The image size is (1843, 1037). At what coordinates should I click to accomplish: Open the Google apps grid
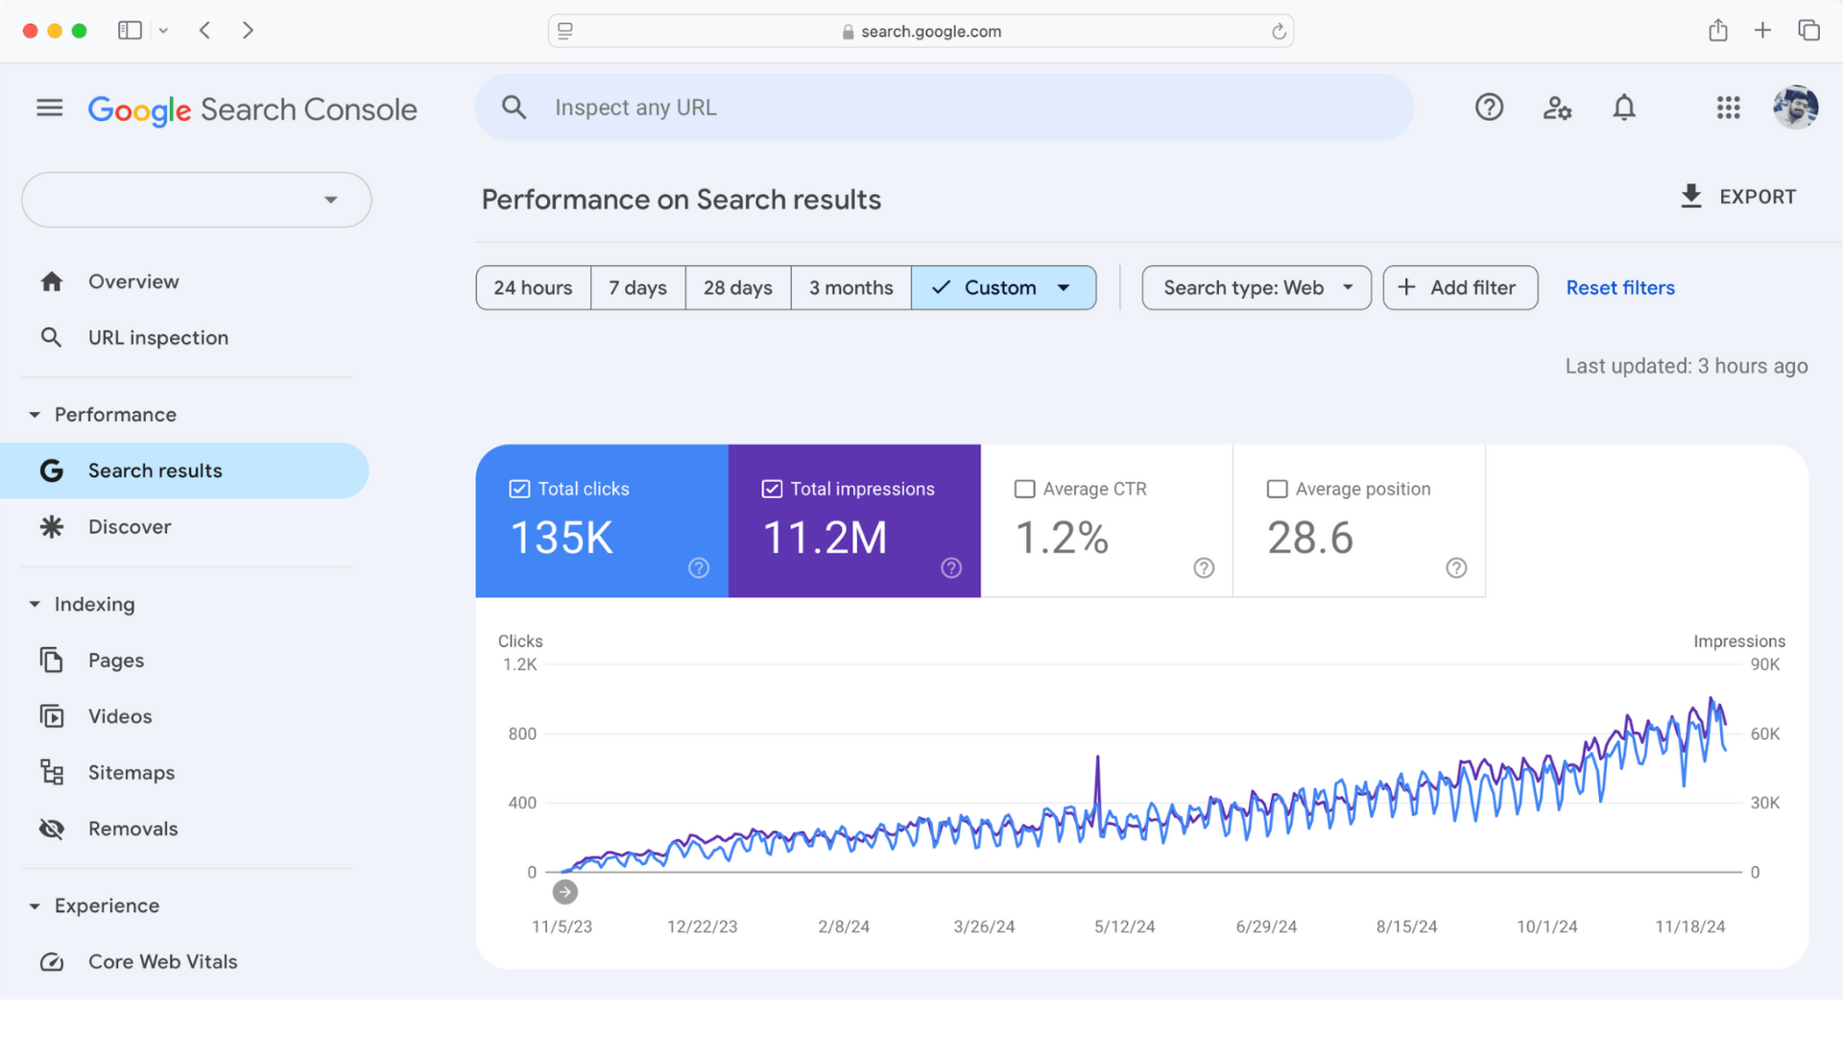[1728, 108]
